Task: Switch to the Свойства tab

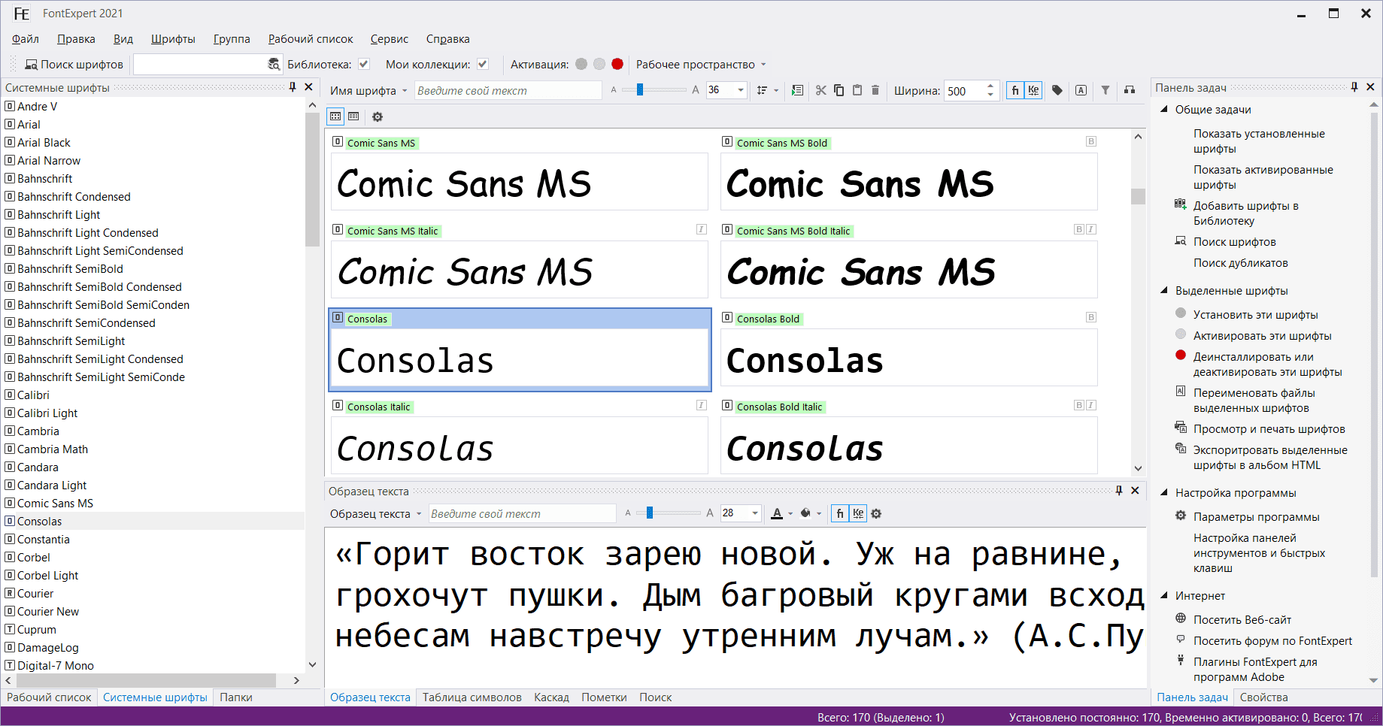Action: coord(1263,697)
